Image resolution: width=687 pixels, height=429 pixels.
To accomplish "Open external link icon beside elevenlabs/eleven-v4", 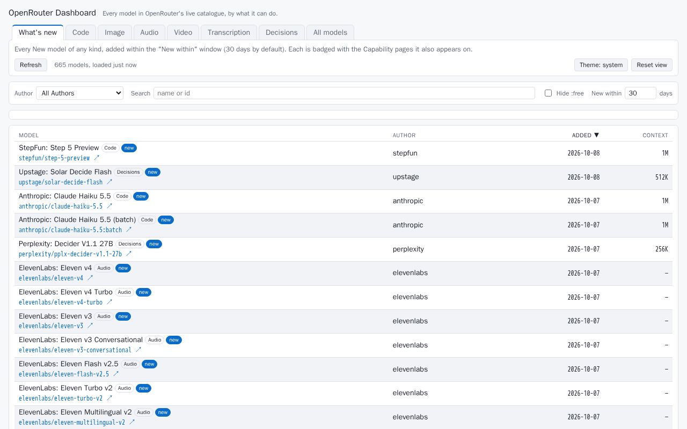I will pyautogui.click(x=90, y=278).
